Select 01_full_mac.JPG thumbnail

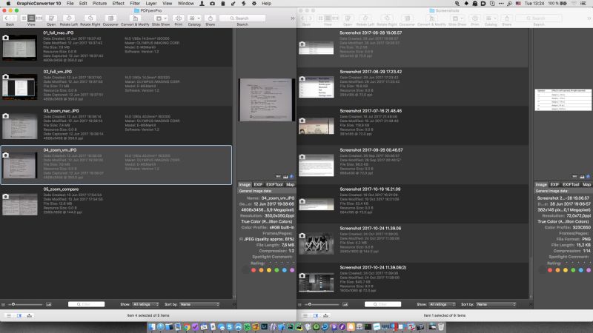[20, 47]
